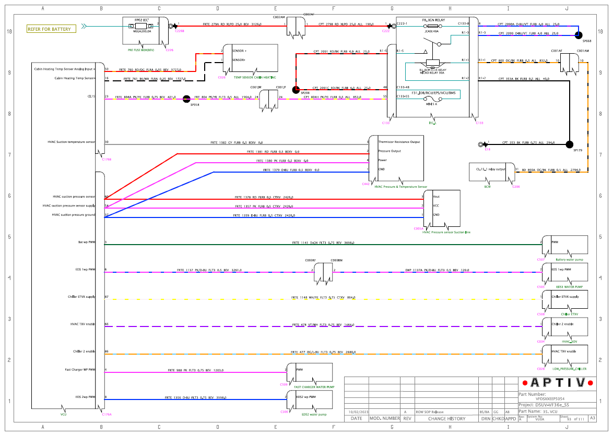This screenshot has height=436, width=613.
Task: Click the VCU module label
Action: (x=64, y=415)
